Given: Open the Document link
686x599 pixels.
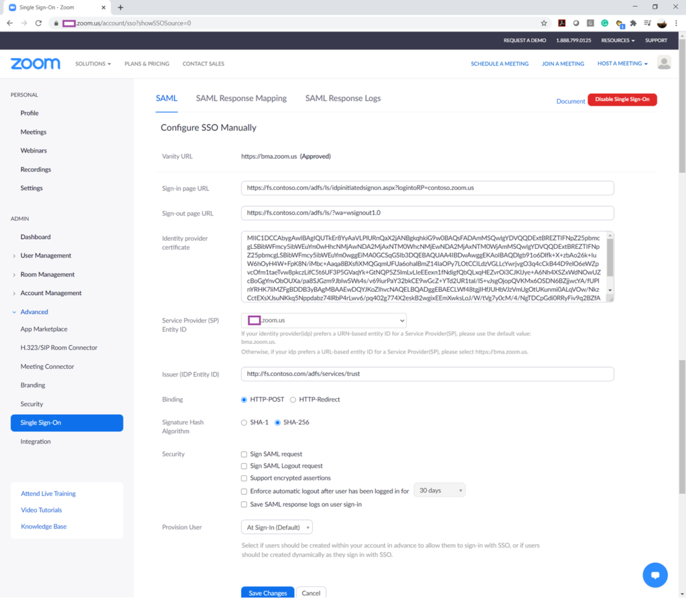Looking at the screenshot, I should pos(571,102).
